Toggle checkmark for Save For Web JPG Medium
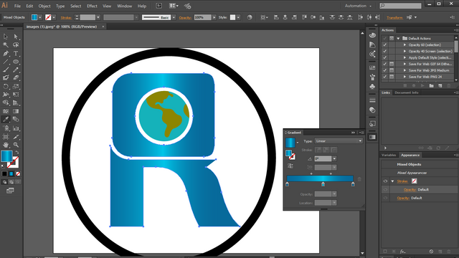459x258 pixels. tap(384, 70)
